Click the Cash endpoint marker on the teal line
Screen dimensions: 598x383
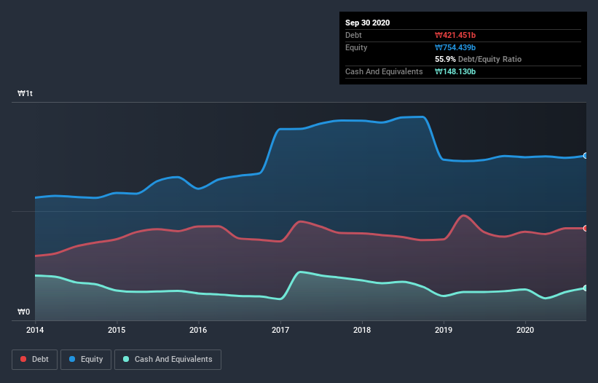[x=586, y=288]
